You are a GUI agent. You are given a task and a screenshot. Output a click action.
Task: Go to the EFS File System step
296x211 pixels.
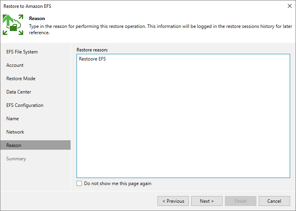point(22,52)
